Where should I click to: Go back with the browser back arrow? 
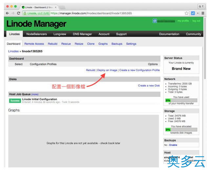click(8, 13)
